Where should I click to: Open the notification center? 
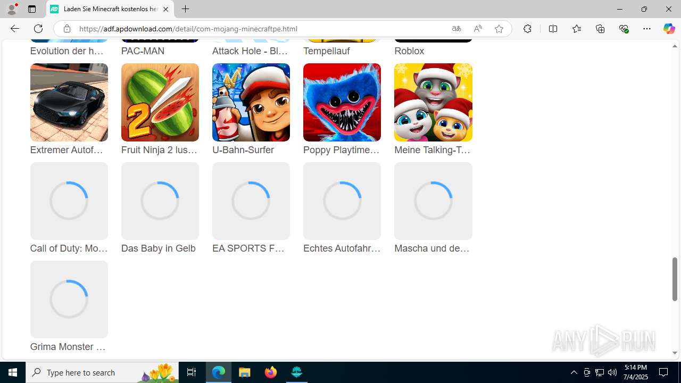click(x=663, y=372)
